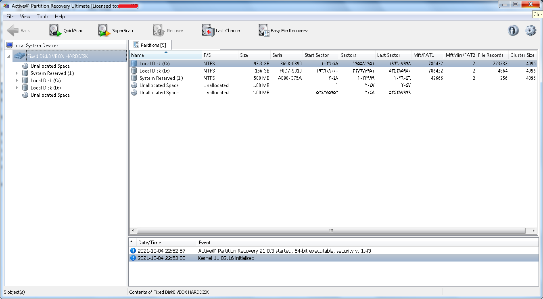Click Local Disk (D:) icon in list
This screenshot has width=543, height=299.
134,71
